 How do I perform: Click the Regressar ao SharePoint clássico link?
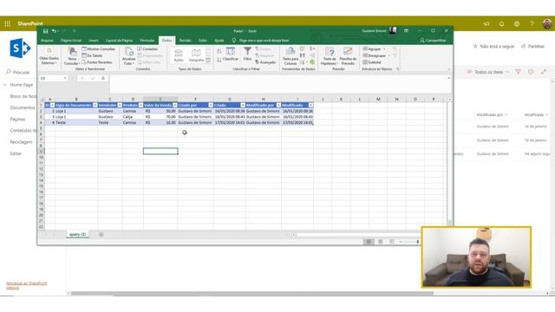pos(27,285)
